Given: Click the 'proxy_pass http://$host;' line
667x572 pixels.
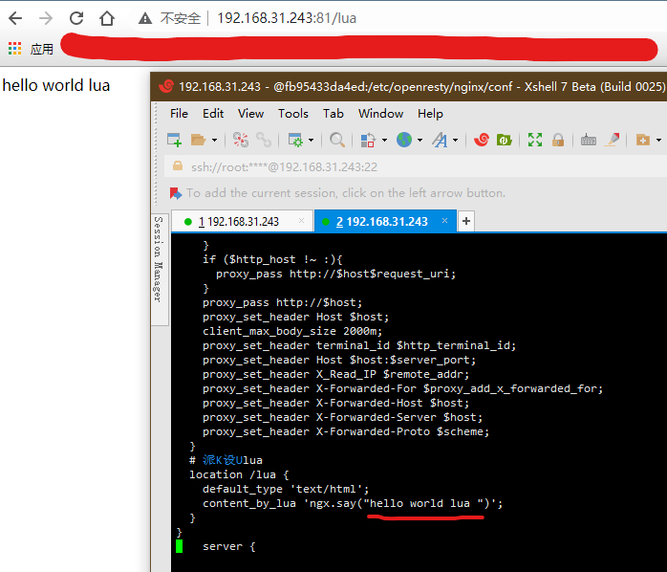Looking at the screenshot, I should [x=283, y=302].
